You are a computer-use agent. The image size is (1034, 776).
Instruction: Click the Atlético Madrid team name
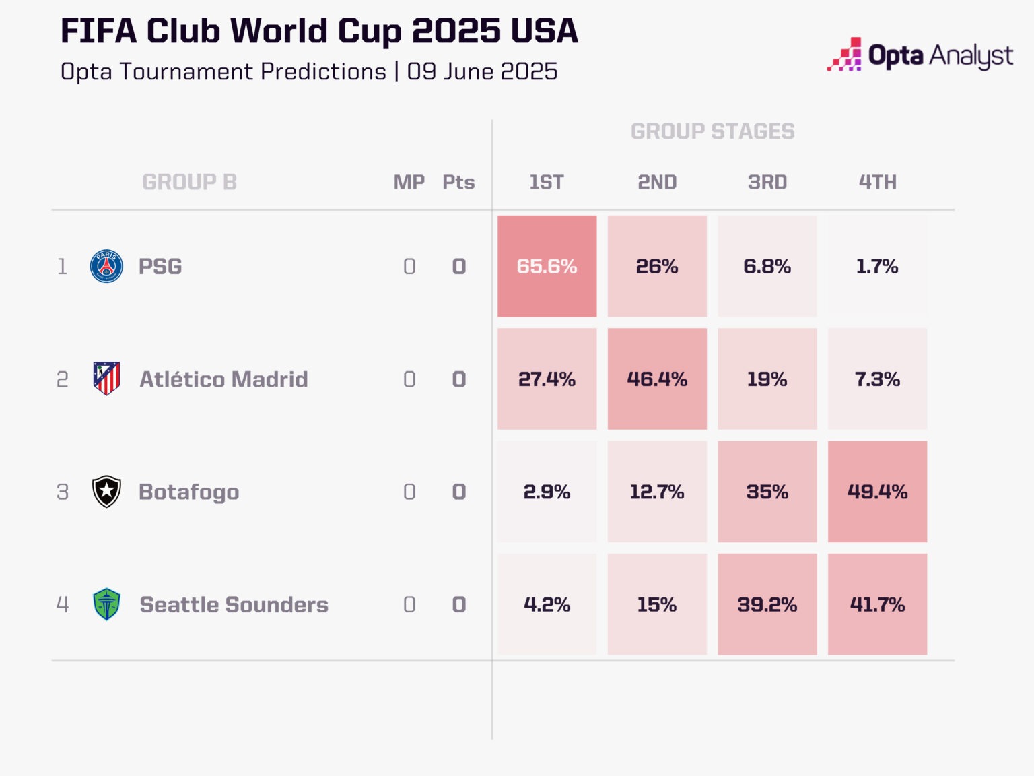pos(223,379)
